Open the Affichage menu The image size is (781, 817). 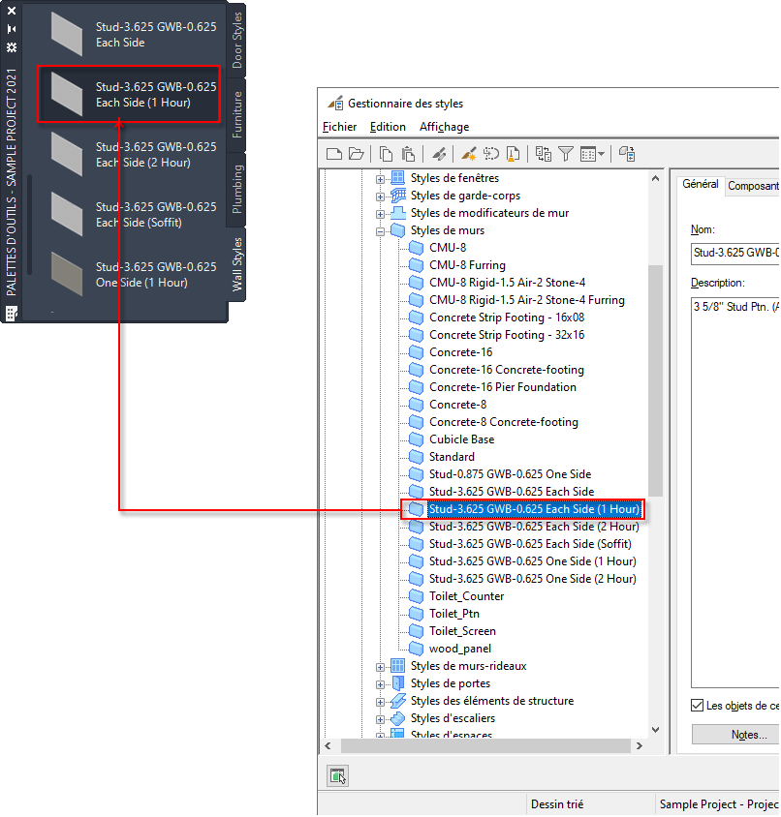click(x=444, y=127)
